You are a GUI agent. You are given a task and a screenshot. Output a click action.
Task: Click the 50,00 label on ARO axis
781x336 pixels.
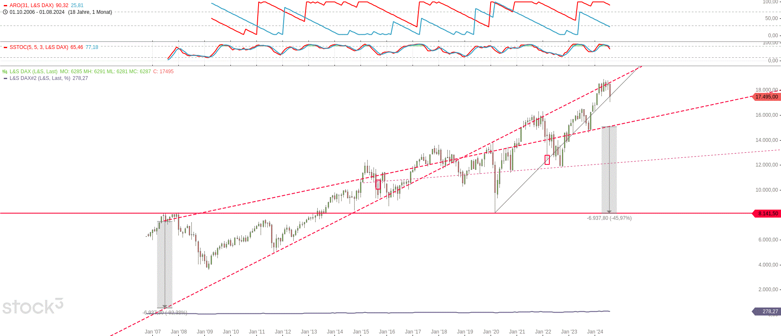coord(771,18)
